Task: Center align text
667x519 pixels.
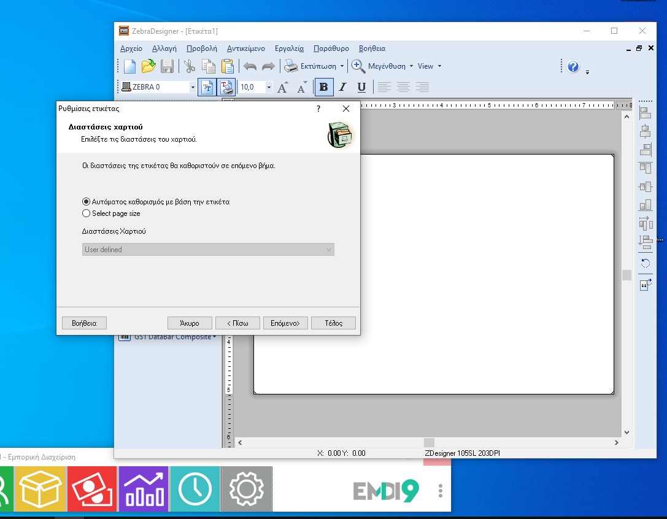Action: tap(403, 87)
